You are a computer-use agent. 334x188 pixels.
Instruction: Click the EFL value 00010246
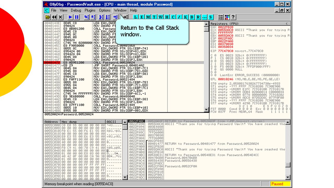pyautogui.click(x=226, y=79)
